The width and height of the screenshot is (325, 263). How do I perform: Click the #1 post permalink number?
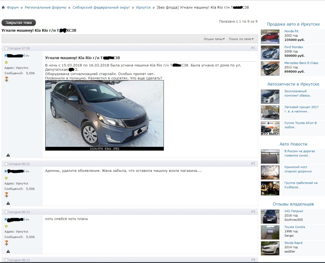253,48
